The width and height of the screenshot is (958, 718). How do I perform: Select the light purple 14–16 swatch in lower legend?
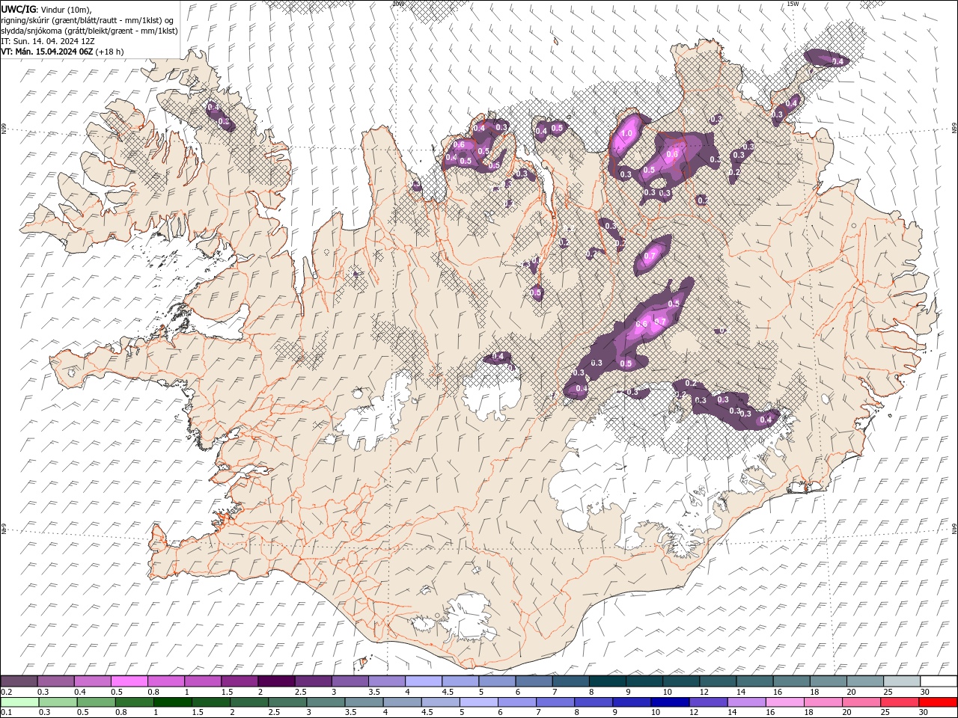747,702
